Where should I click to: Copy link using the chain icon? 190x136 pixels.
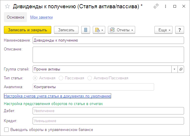pyautogui.click(x=156, y=6)
